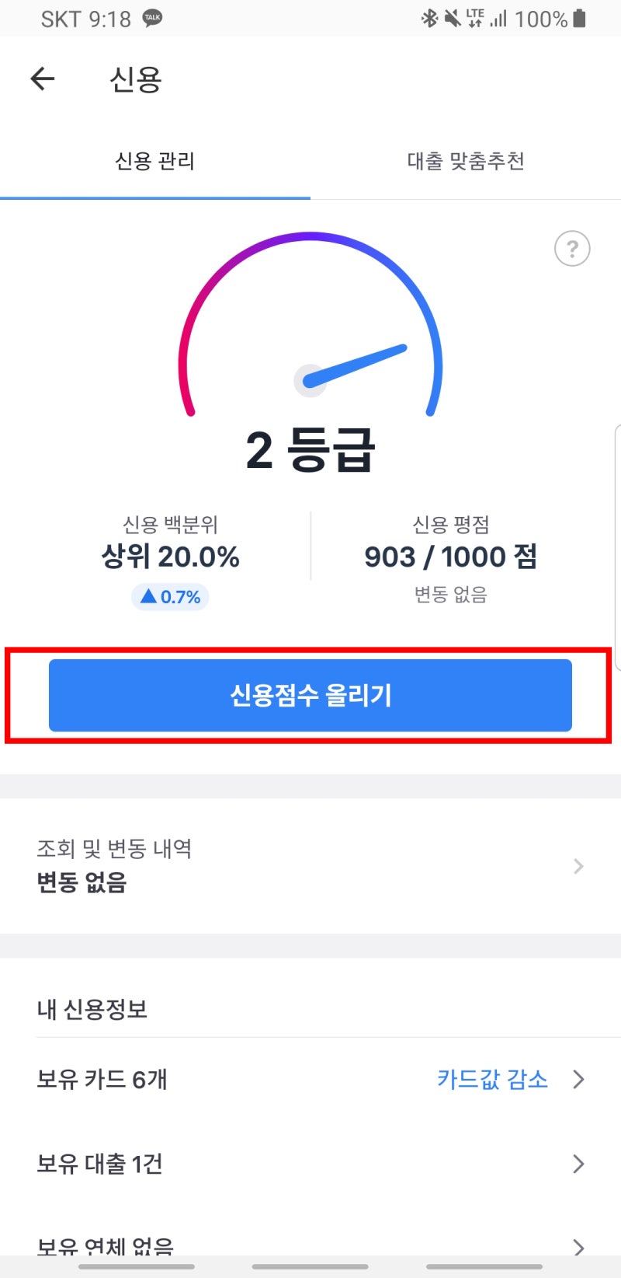This screenshot has height=1278, width=621.
Task: Tap the 2 등급 credit grade text
Action: [310, 450]
